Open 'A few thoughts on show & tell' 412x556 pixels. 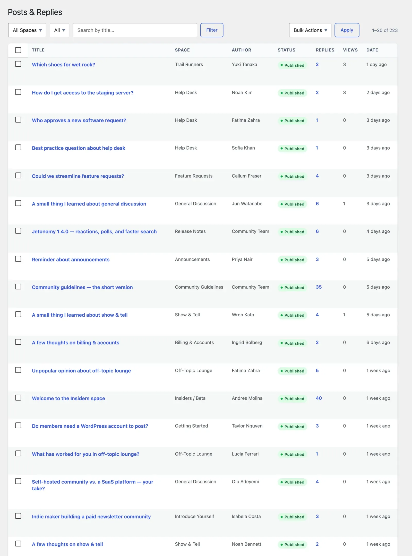click(x=67, y=544)
